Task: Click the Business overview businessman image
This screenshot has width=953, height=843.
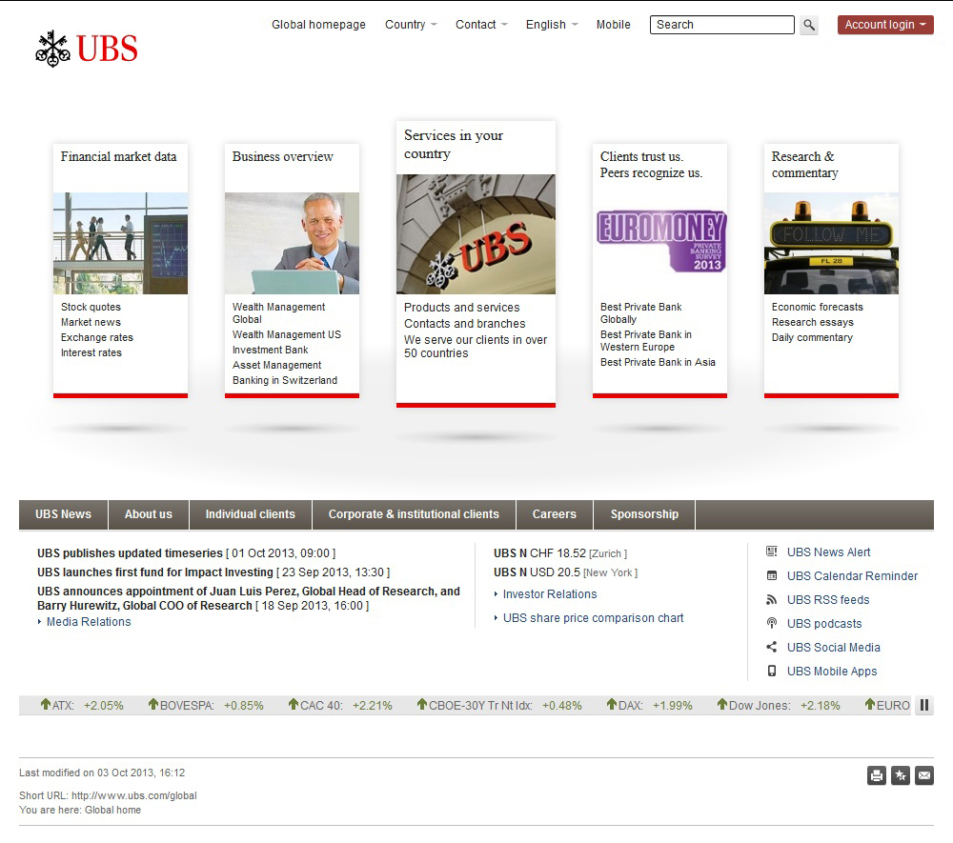Action: pyautogui.click(x=292, y=244)
